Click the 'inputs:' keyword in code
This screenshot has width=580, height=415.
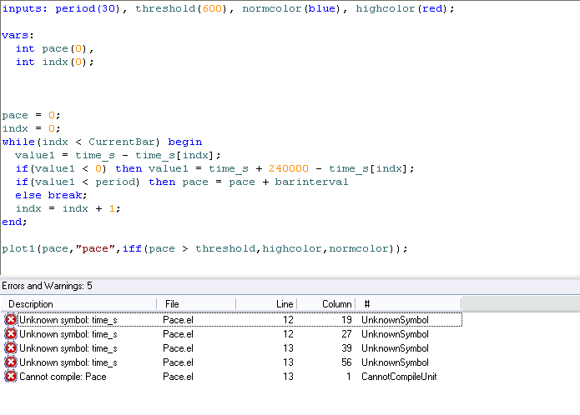point(25,8)
